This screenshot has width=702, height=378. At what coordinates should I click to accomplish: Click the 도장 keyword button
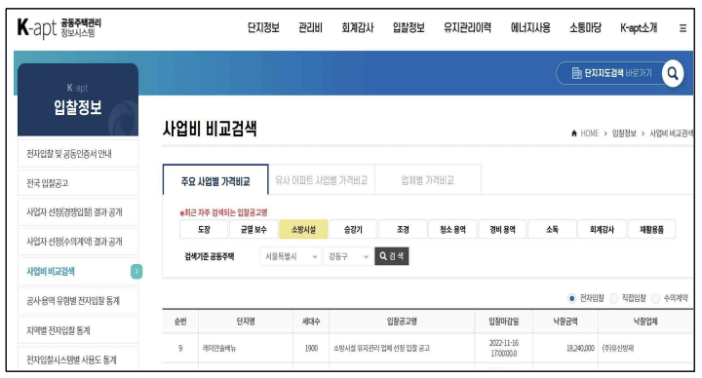[x=204, y=229]
